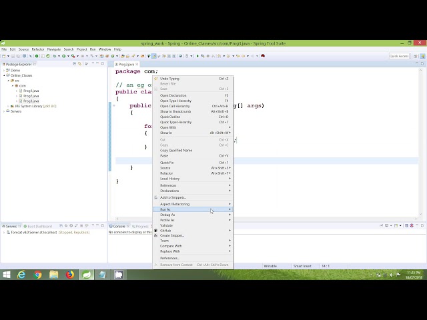This screenshot has width=427, height=320.
Task: Open the Window menu in menu bar
Action: point(105,49)
